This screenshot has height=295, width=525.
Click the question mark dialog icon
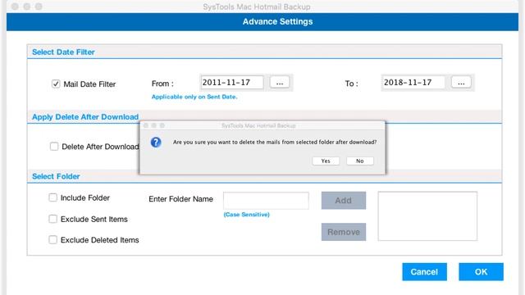[156, 143]
